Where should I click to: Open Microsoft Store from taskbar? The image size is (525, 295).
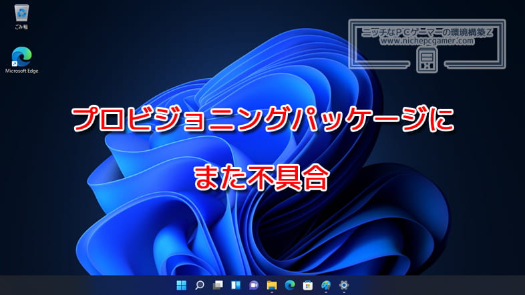308,285
